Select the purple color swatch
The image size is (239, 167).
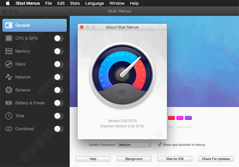188,118
